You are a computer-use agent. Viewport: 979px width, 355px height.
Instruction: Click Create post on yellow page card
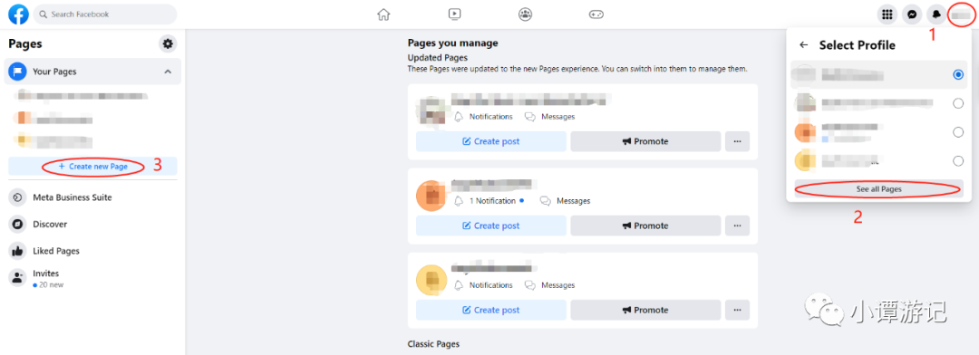(x=490, y=310)
